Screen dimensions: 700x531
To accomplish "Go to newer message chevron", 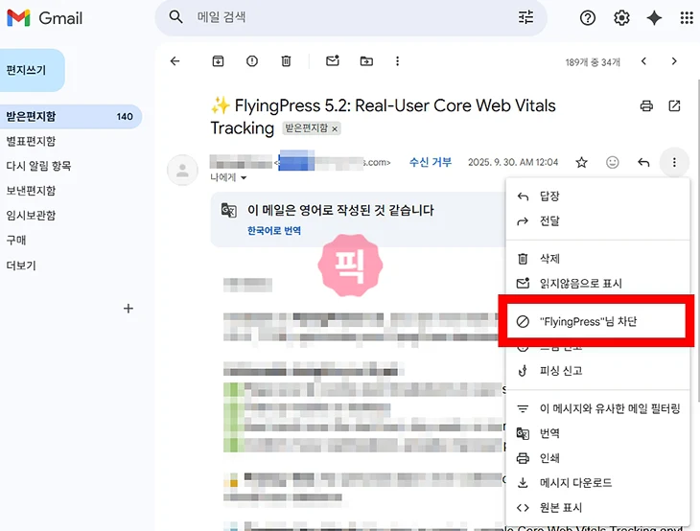I will coord(643,61).
